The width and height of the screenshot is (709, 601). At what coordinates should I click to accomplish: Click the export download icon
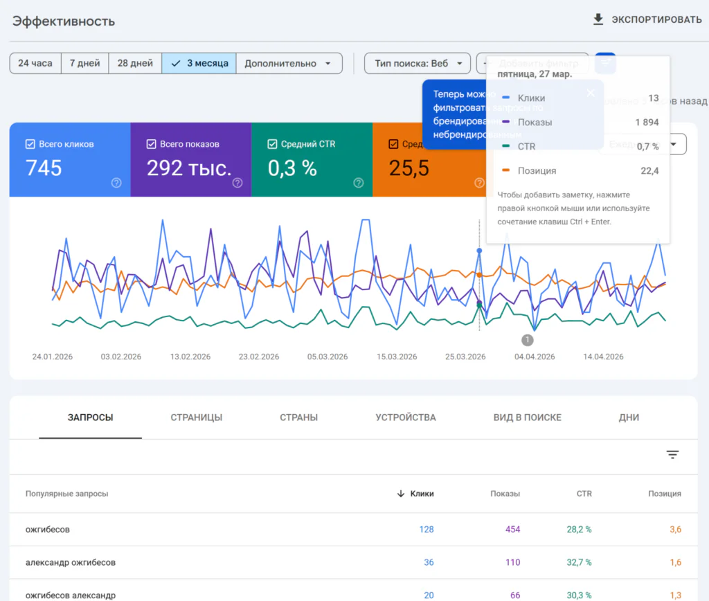[x=598, y=19]
